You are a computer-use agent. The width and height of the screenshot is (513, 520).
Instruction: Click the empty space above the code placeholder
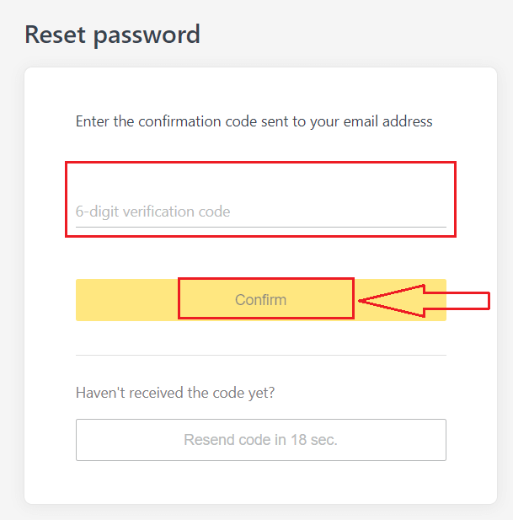tap(260, 181)
